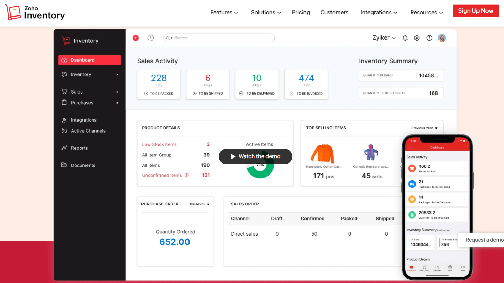Click the Quantity In Hand value box

(x=401, y=75)
